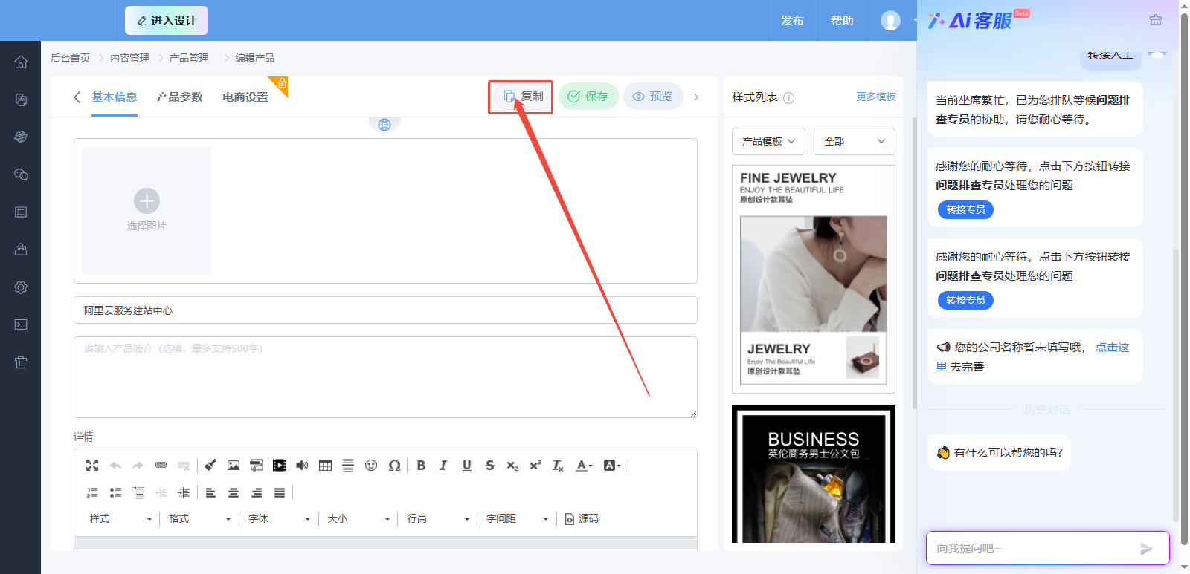Insert video into details editor
Screen dimensions: 1190x574
[x=280, y=466]
